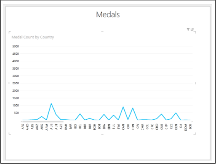The width and height of the screenshot is (216, 164).
Task: Select the CUB peak data point
Action: click(x=161, y=114)
